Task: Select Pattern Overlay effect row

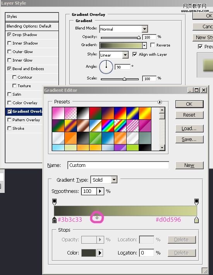Action: (x=24, y=120)
